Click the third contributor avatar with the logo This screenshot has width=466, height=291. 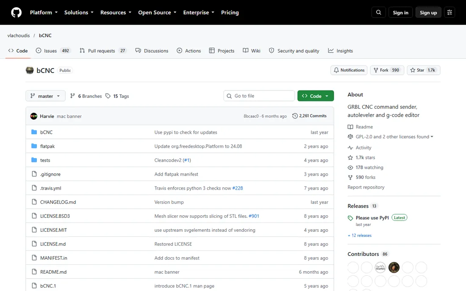380,268
